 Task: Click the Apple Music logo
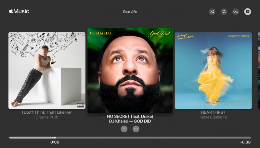[x=19, y=11]
